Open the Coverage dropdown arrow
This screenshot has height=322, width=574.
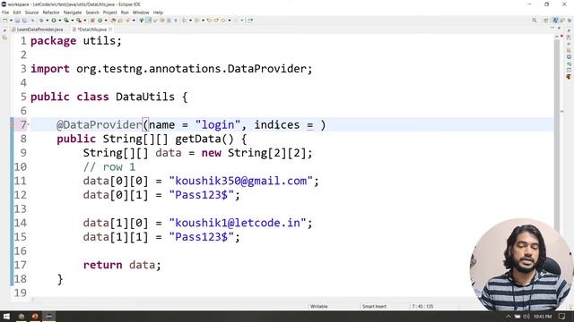[72, 21]
